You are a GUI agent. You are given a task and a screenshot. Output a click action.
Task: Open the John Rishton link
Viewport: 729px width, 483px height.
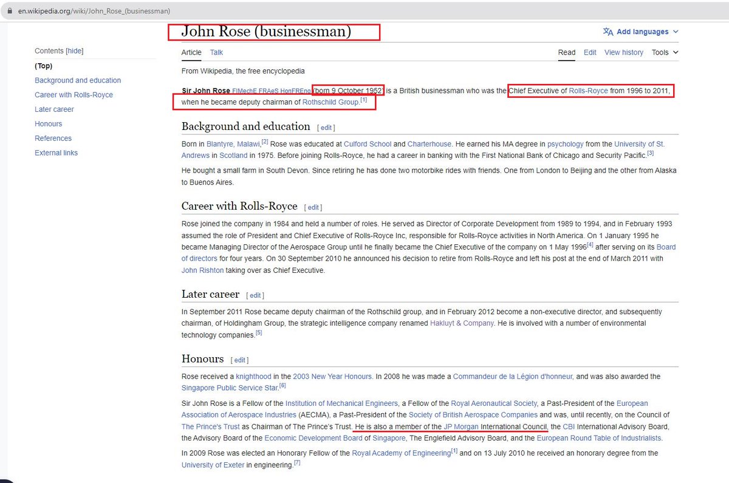point(202,270)
